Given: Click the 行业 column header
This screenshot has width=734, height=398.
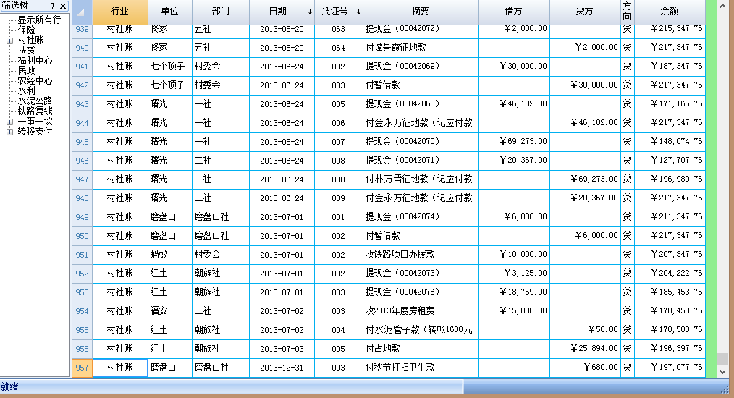Looking at the screenshot, I should [120, 12].
